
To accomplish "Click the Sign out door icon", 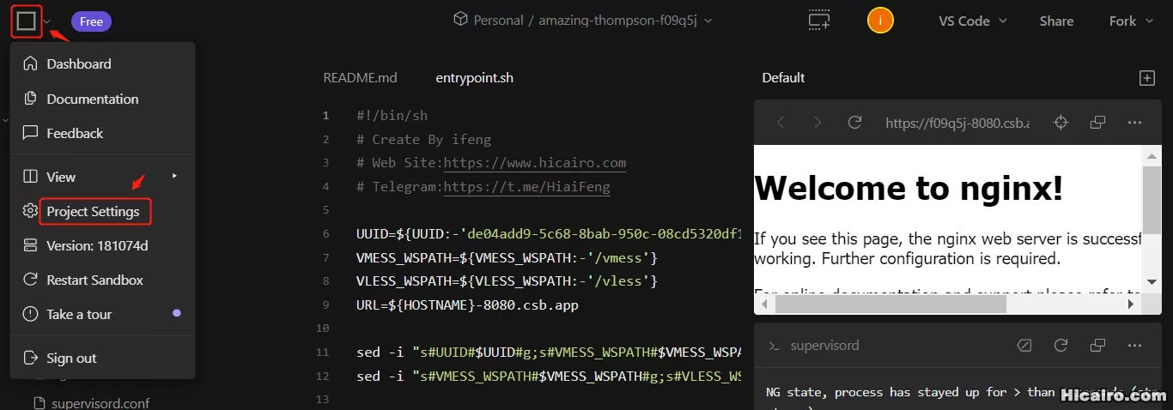I will [31, 358].
